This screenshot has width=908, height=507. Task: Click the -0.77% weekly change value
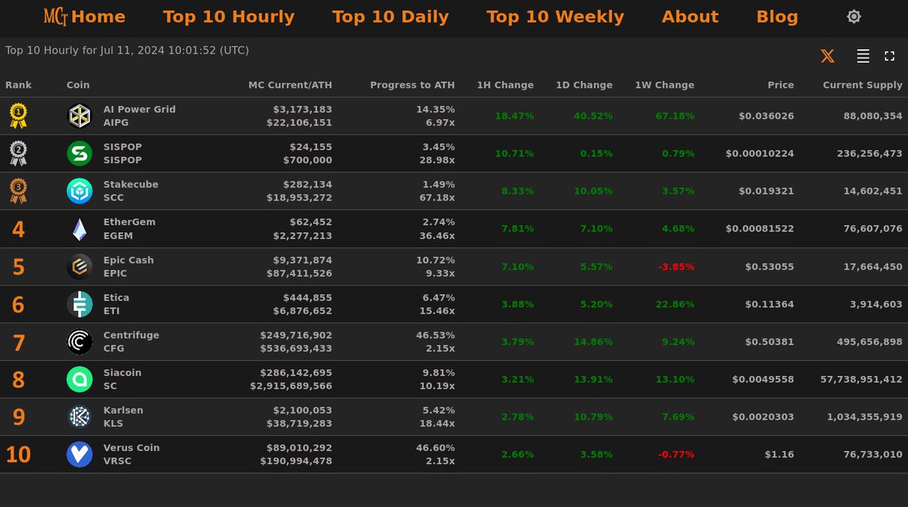pos(675,455)
